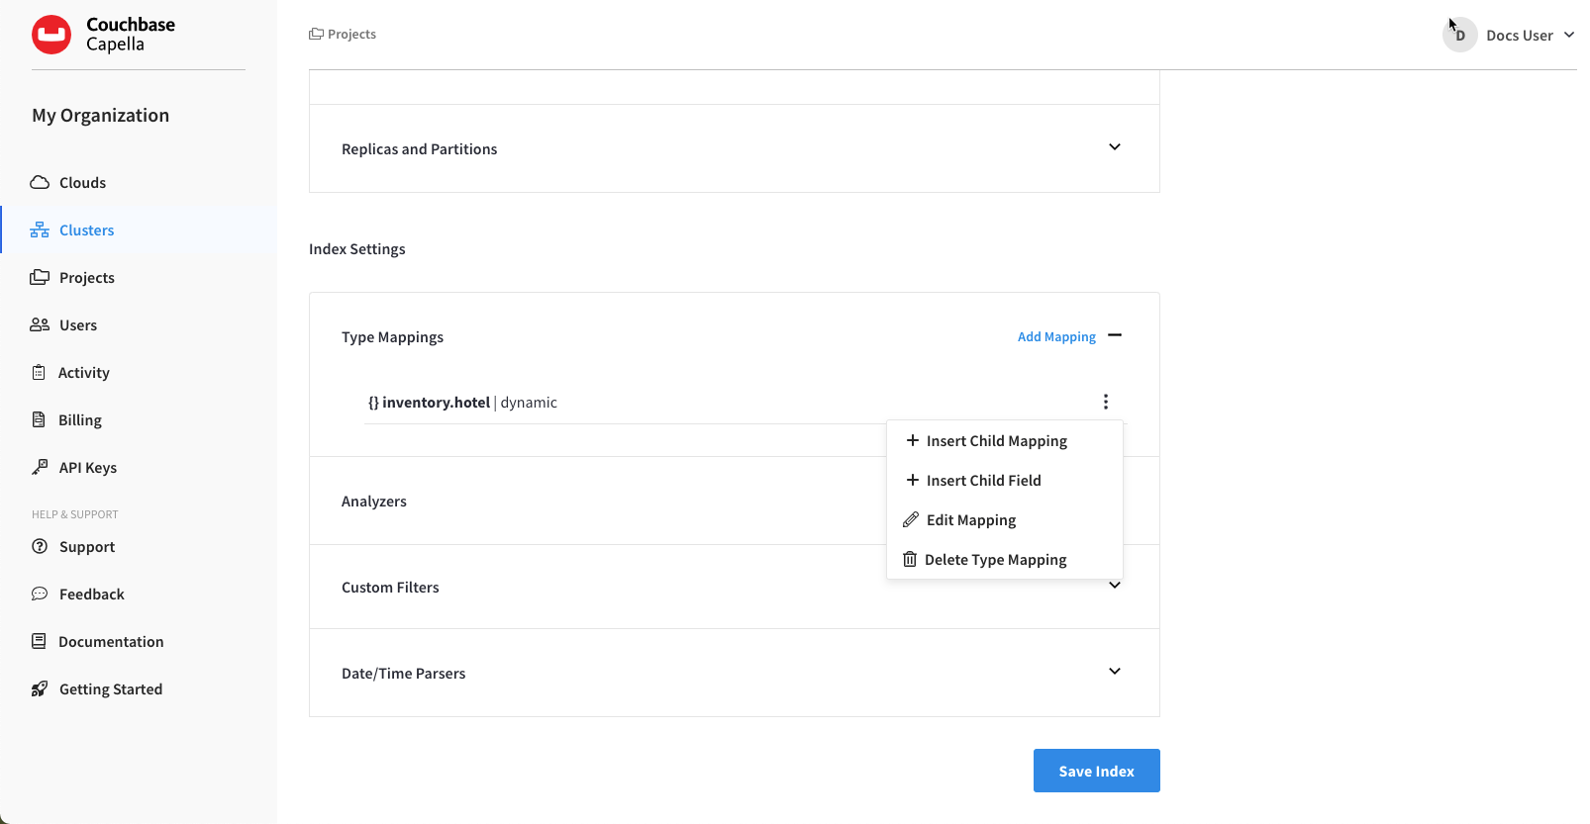Click the Billing document icon

(x=39, y=420)
